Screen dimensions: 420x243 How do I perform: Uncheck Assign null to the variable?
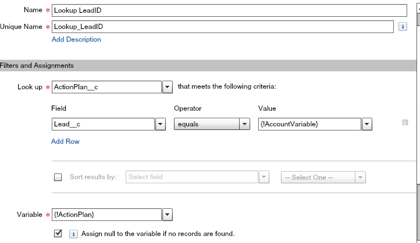point(58,234)
